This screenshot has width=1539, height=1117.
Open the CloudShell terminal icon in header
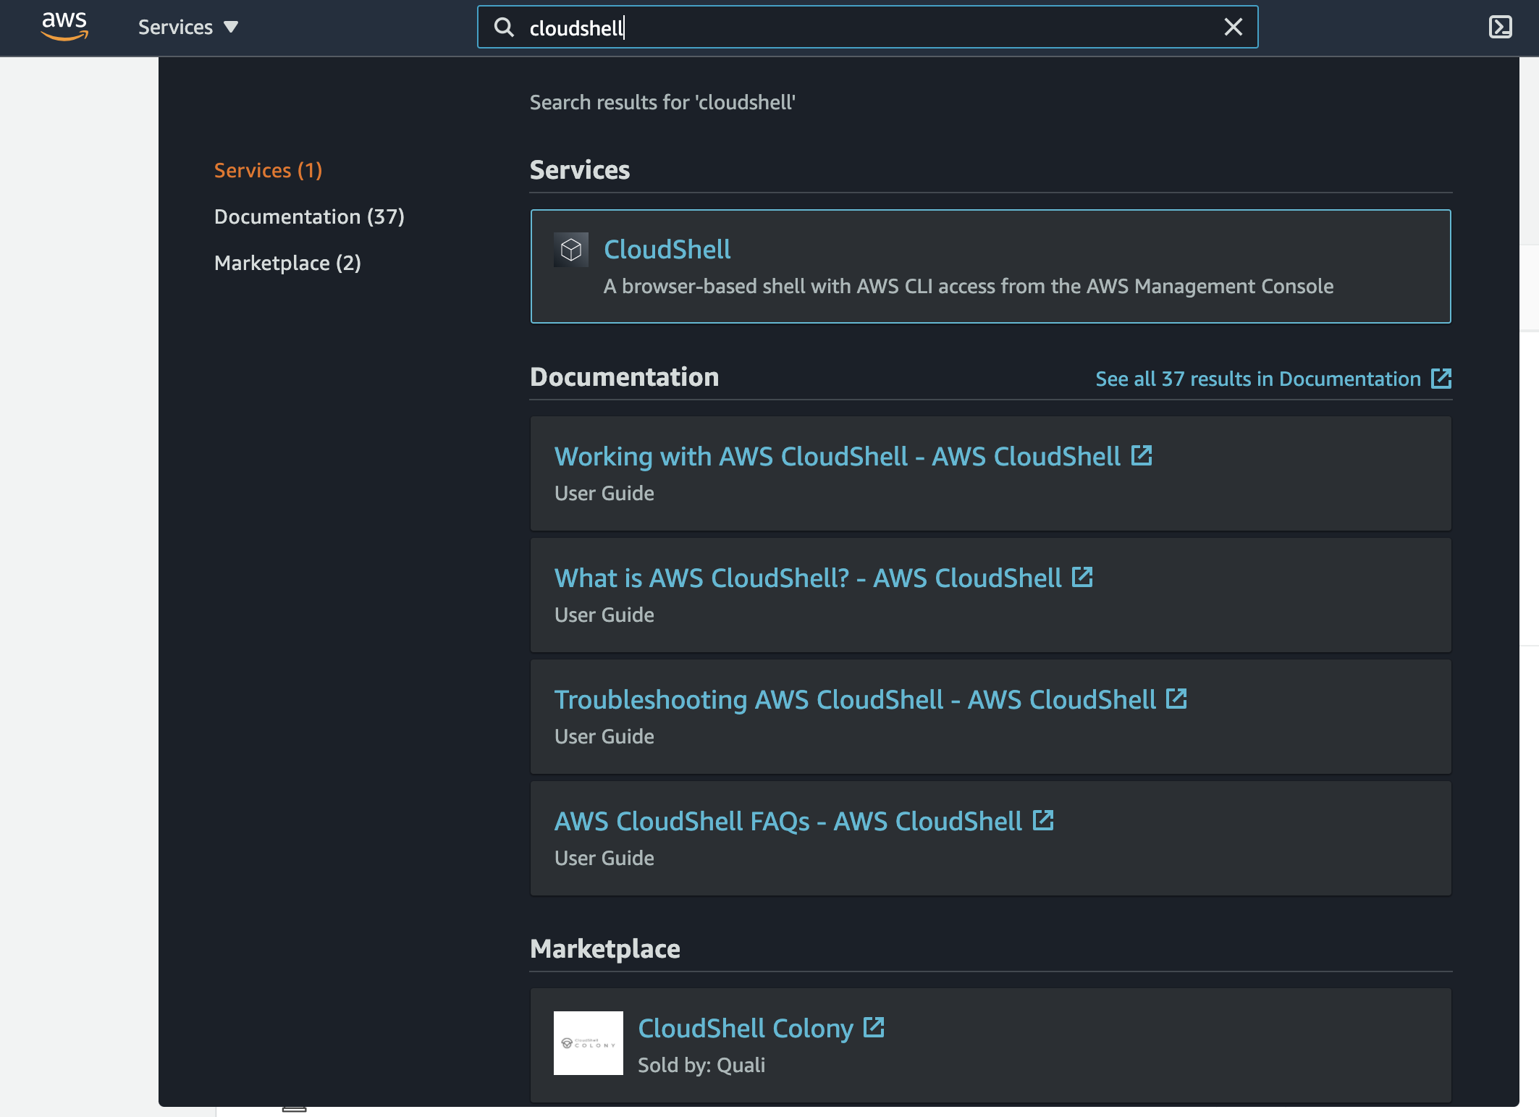1501,28
